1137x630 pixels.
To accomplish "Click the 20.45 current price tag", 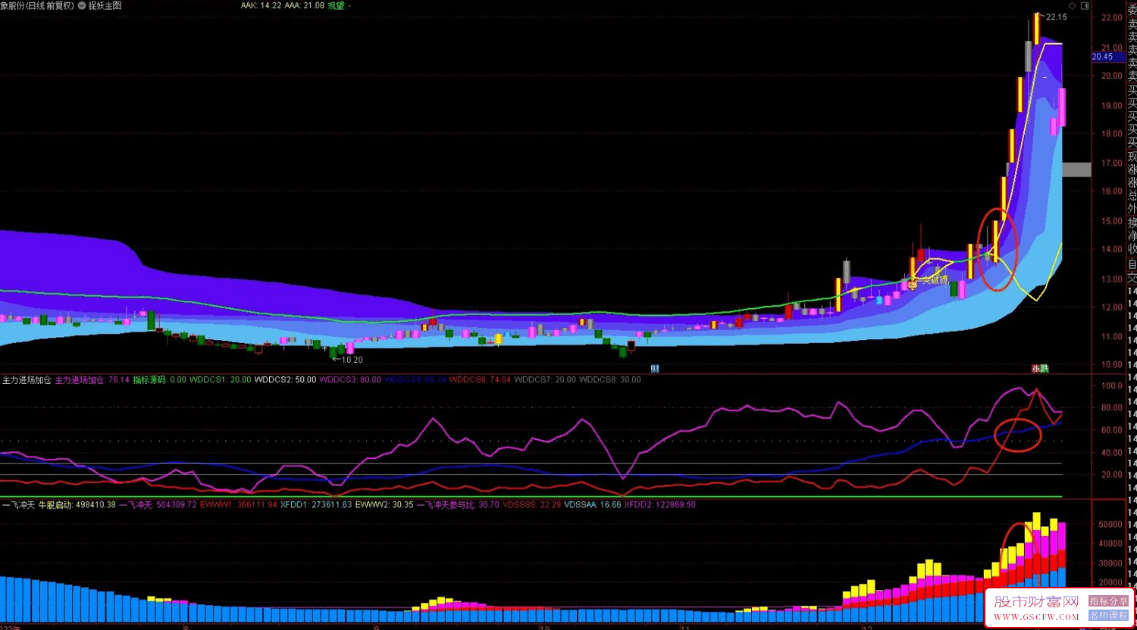I will [x=1102, y=57].
